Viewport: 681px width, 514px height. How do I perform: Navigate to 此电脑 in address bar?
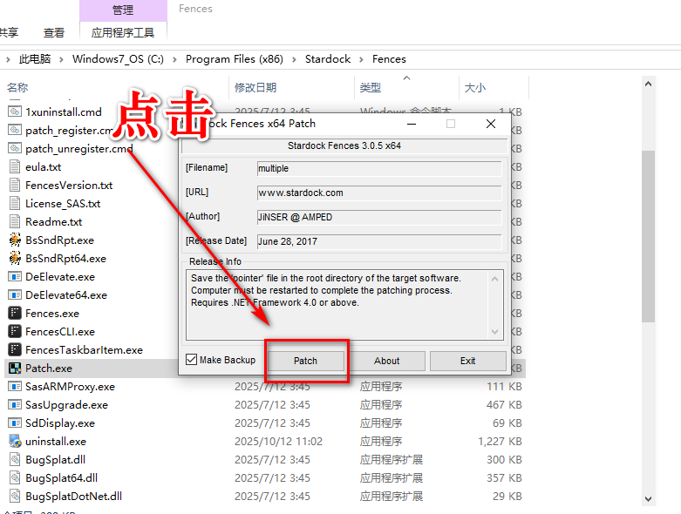tap(35, 59)
